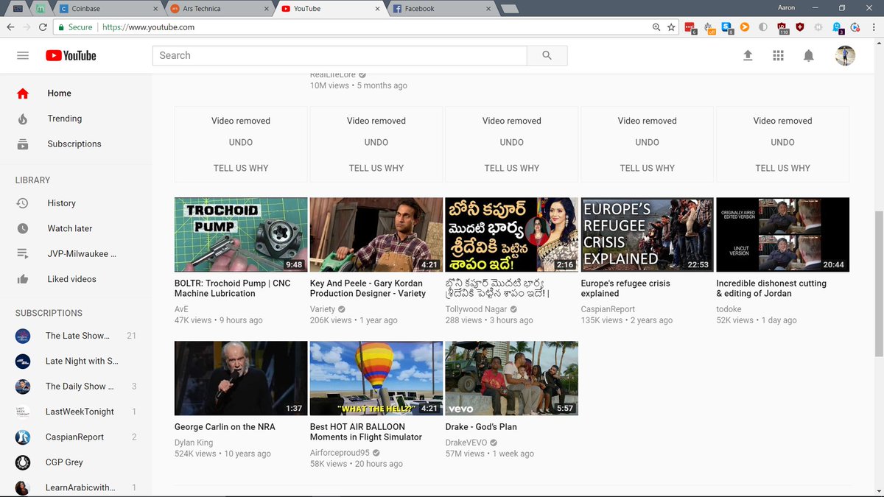This screenshot has width=884, height=497.
Task: Open the Telugu Tollywood Nagar video thumbnail
Action: (x=512, y=235)
